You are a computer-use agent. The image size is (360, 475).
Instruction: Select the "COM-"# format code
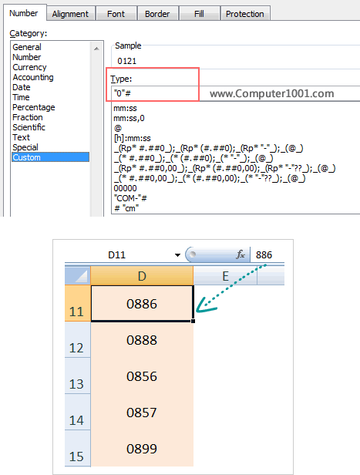click(x=130, y=198)
